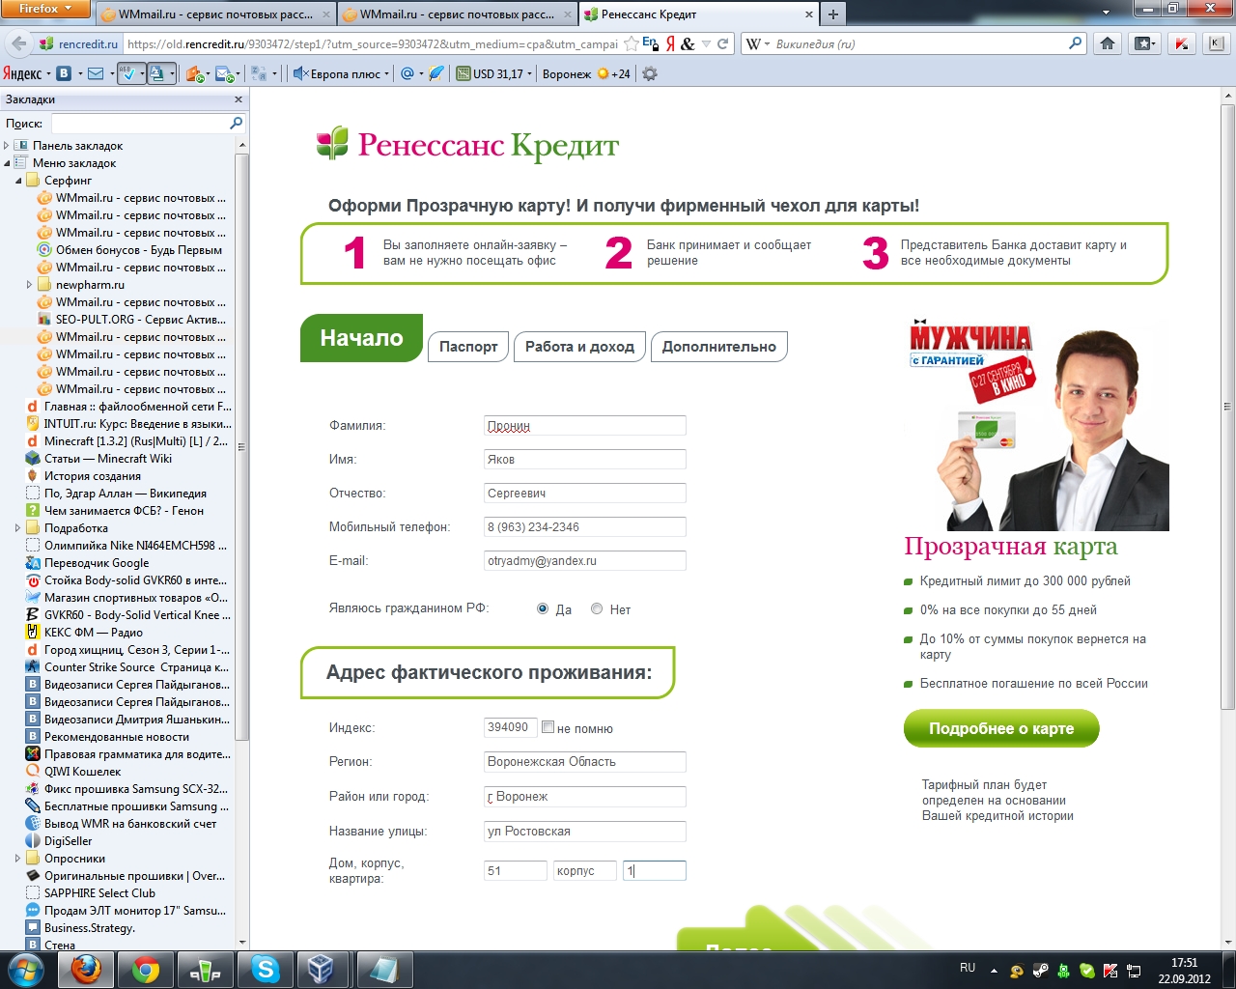The height and width of the screenshot is (989, 1236).
Task: Bookmark this page with the star icon
Action: coord(631,43)
